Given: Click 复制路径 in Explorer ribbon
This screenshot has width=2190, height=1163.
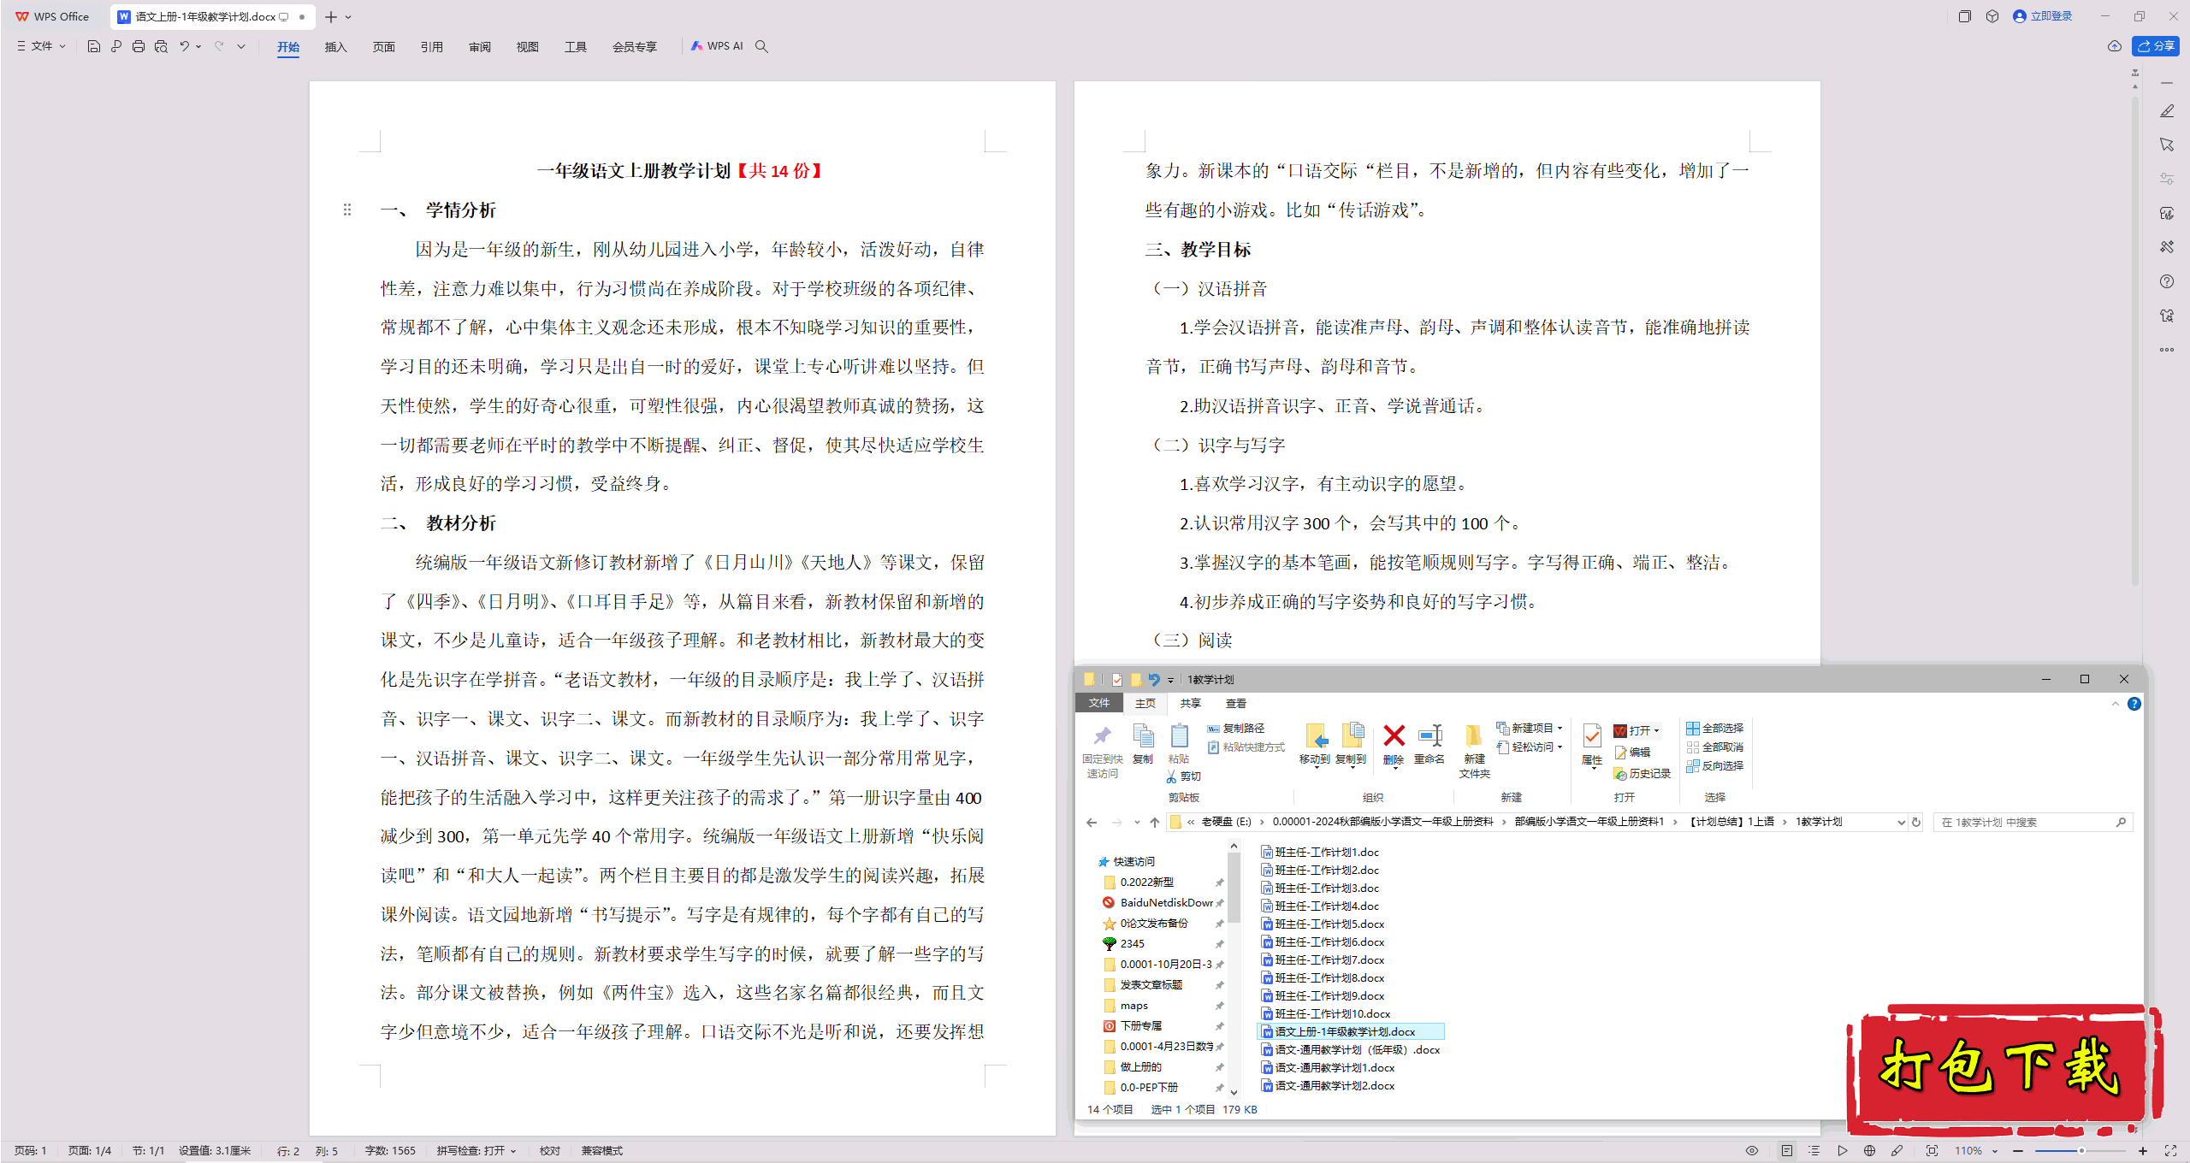Looking at the screenshot, I should pyautogui.click(x=1236, y=729).
